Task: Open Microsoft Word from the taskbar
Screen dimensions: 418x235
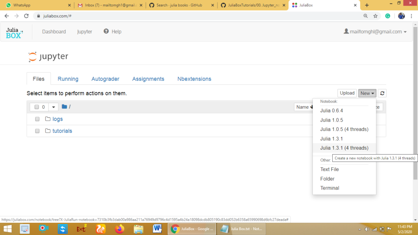Action: point(157,229)
